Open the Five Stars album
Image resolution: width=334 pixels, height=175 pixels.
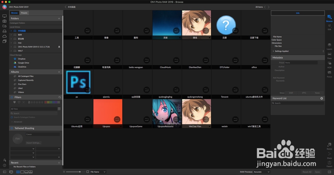22,84
